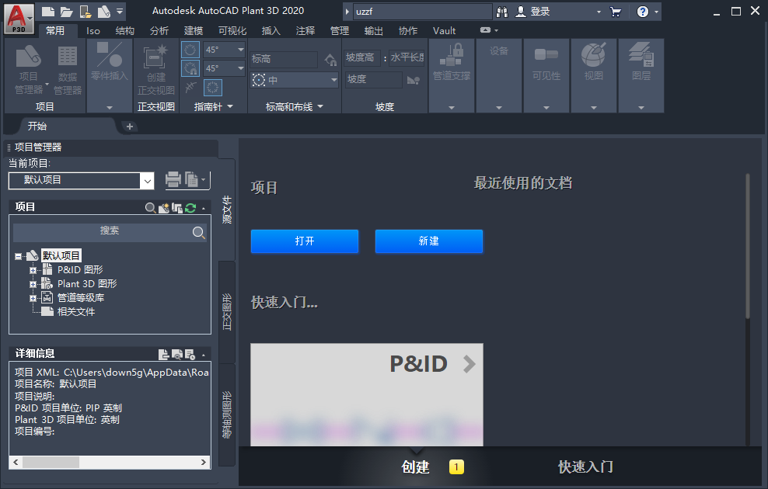Click the green refresh icon in 项目 panel

190,208
